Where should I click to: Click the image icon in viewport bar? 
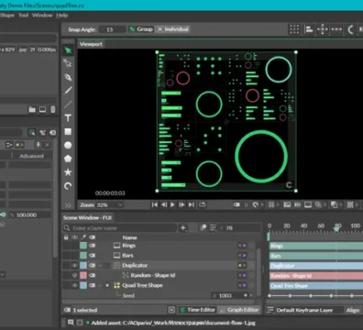pos(287,204)
